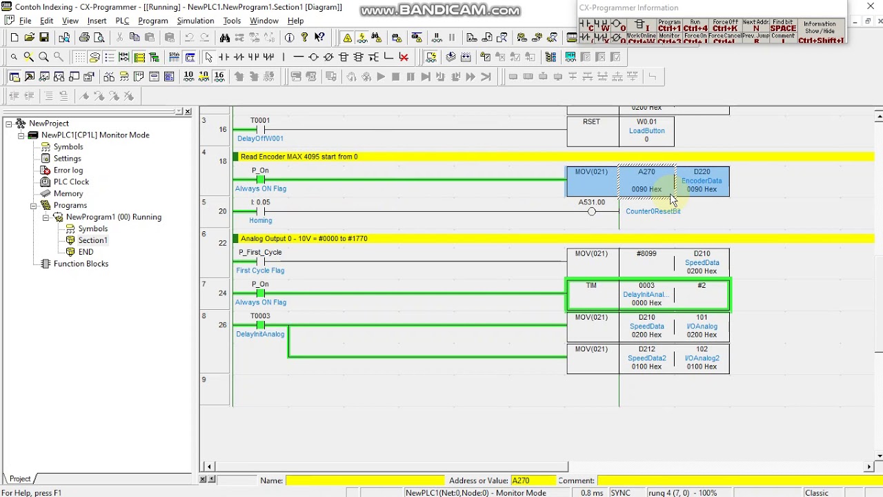The width and height of the screenshot is (883, 497).
Task: Draw a vertical line connection
Action: [x=284, y=57]
